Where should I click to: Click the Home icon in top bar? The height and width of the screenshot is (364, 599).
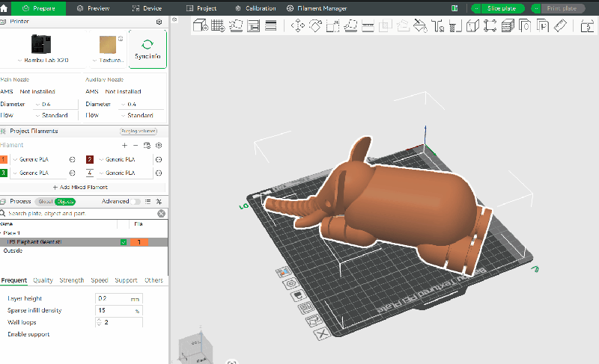click(4, 8)
